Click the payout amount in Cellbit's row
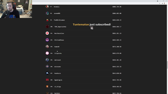 (x=117, y=93)
